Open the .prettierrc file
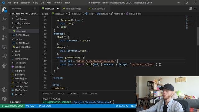 pyautogui.click(x=24, y=75)
